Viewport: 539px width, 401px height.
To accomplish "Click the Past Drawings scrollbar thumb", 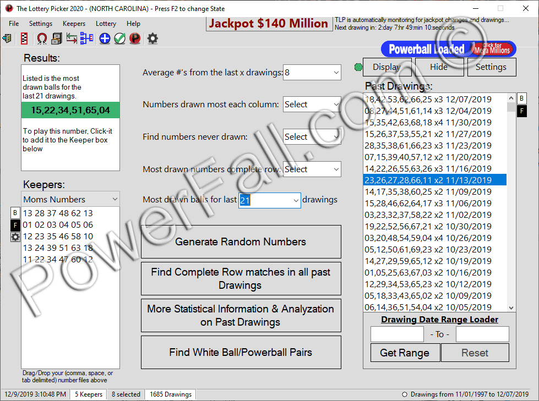I will (511, 107).
